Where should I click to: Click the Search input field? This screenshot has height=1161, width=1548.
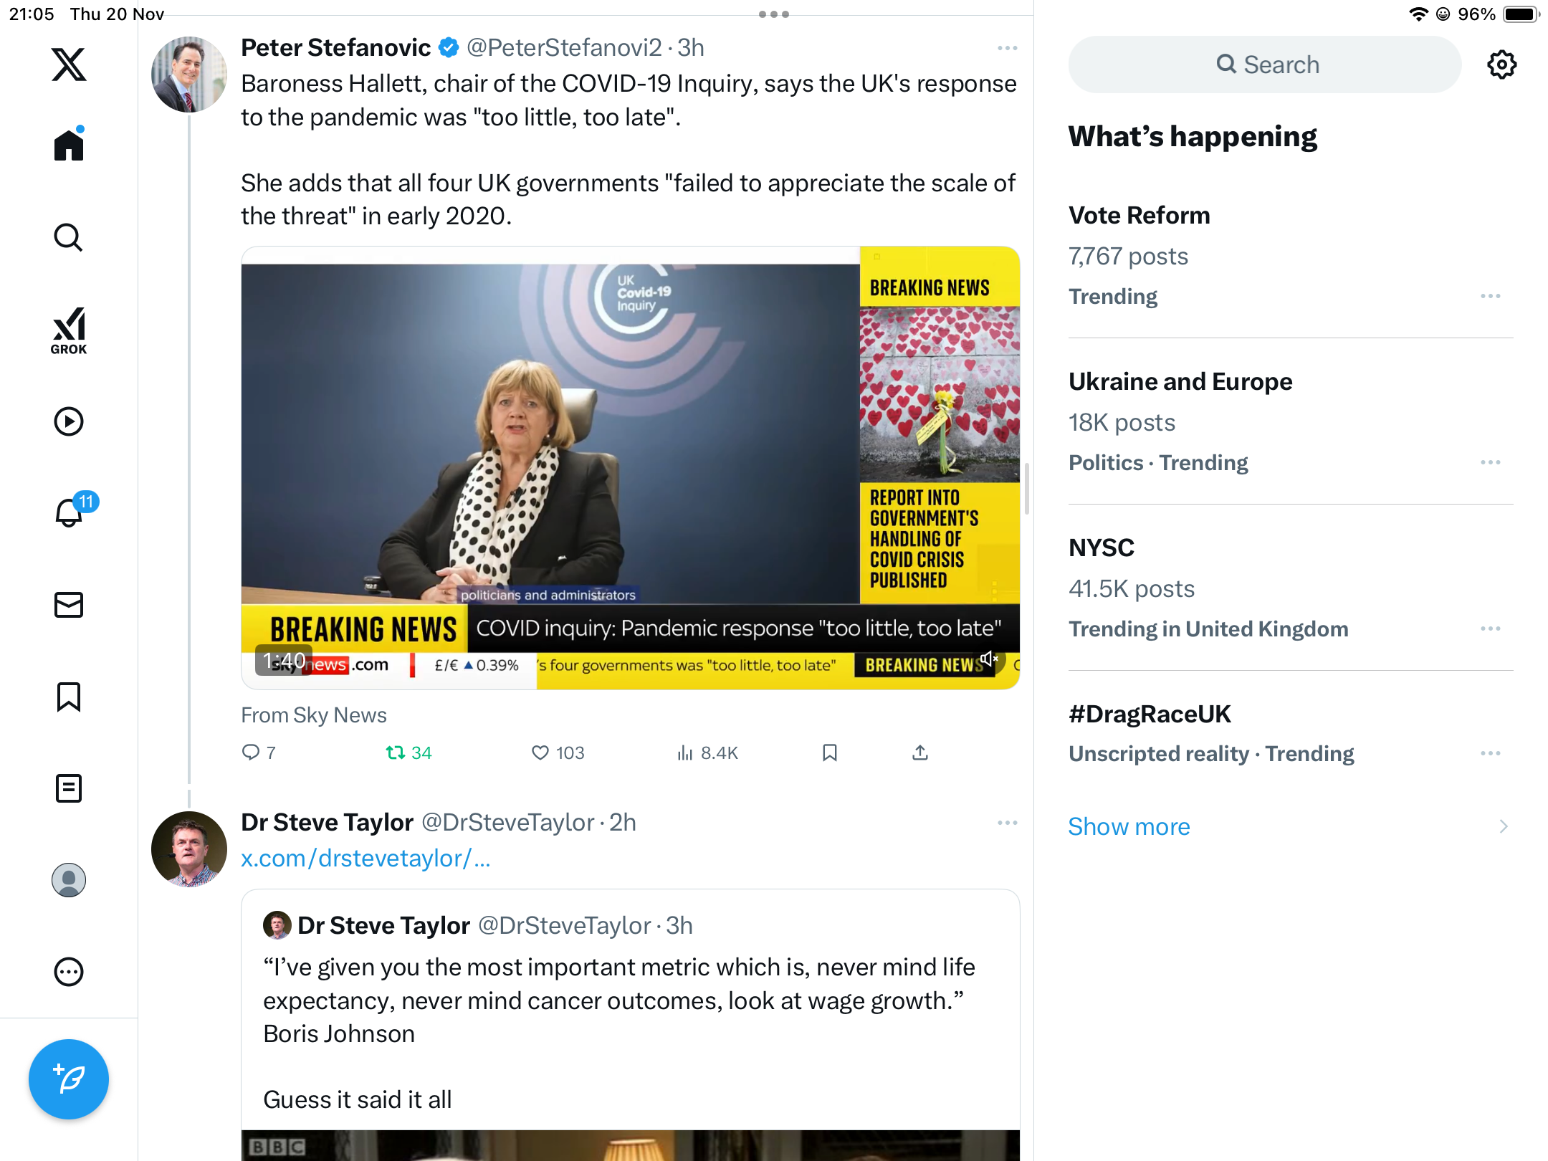tap(1265, 64)
